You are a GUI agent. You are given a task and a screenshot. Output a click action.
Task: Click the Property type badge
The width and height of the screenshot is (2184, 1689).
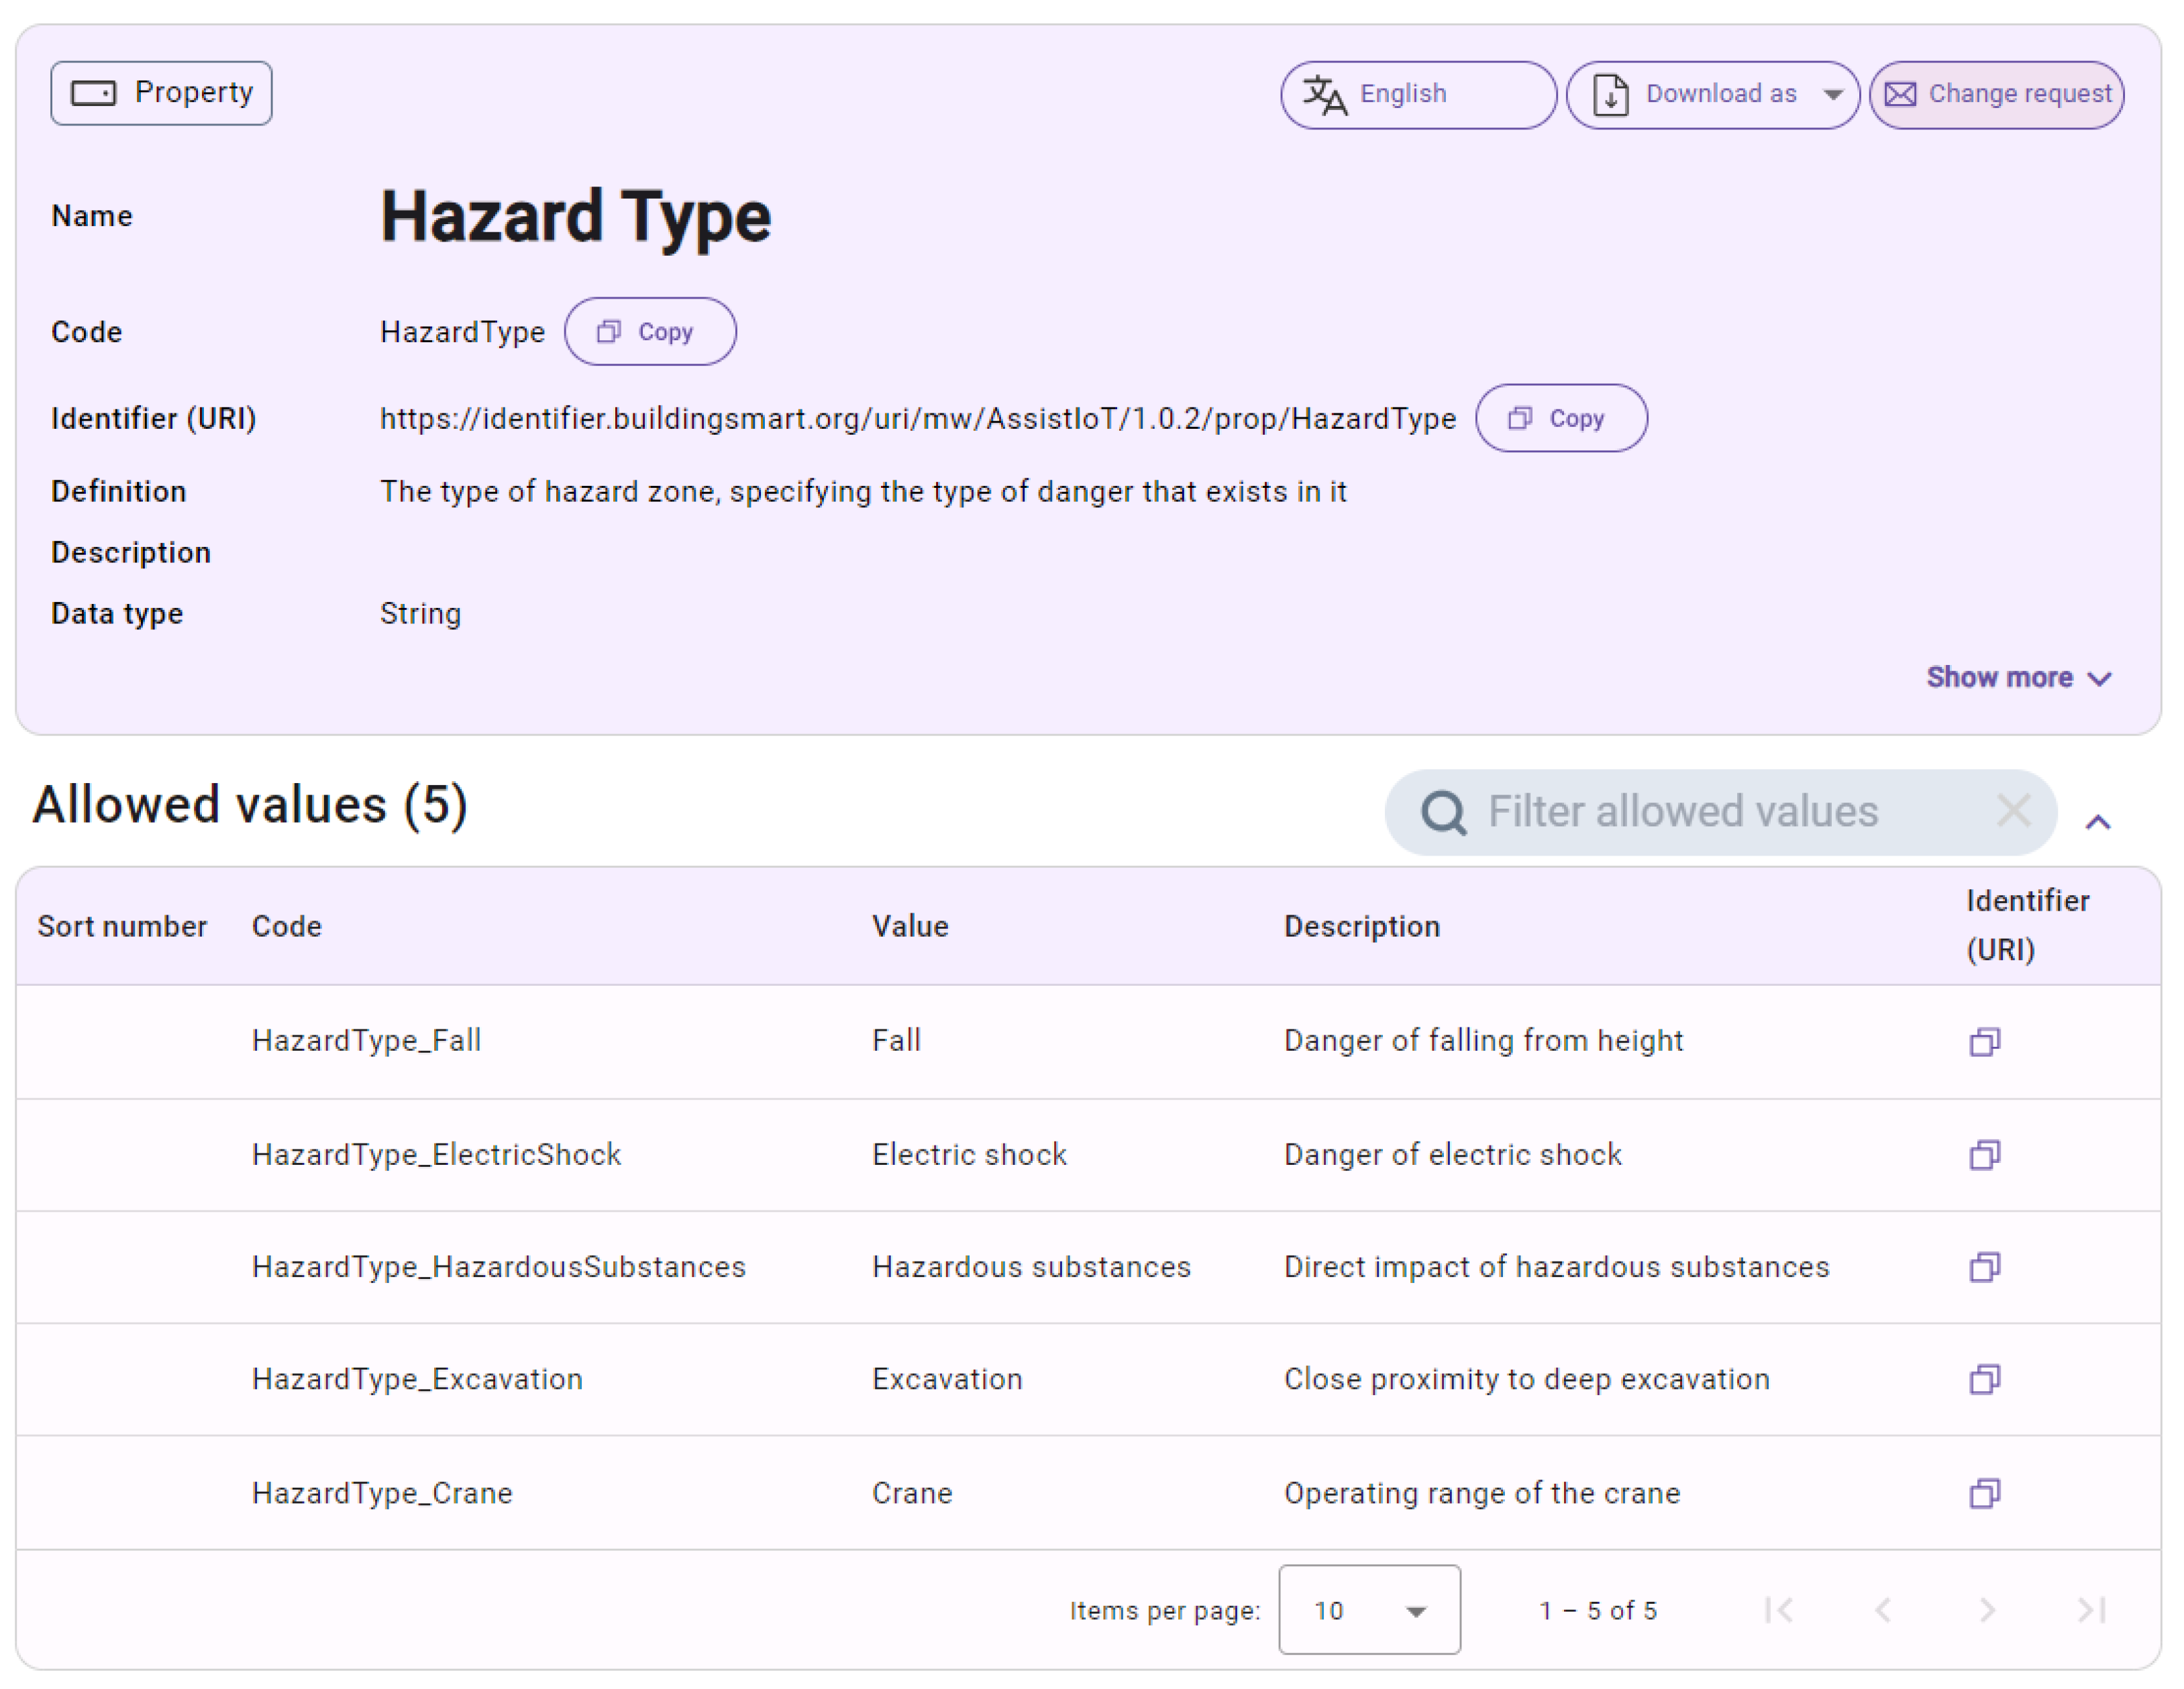(x=162, y=93)
